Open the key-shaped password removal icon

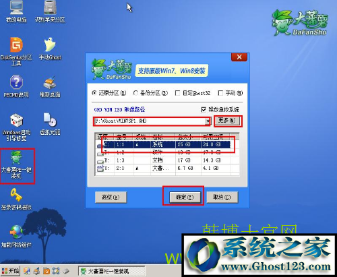pyautogui.click(x=16, y=199)
